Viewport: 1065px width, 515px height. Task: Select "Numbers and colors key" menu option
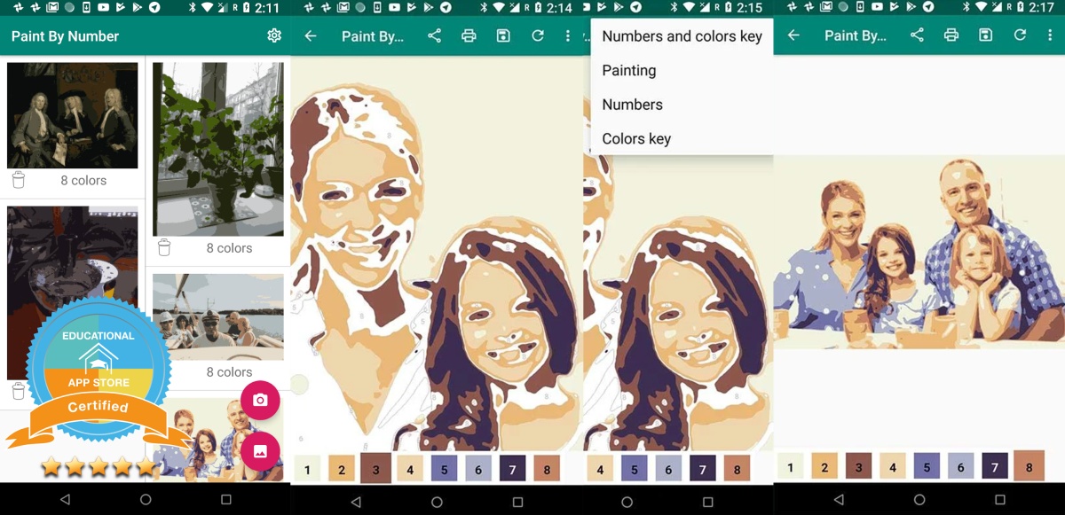tap(682, 36)
